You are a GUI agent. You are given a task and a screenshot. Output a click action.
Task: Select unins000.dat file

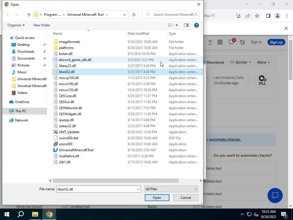(68, 138)
